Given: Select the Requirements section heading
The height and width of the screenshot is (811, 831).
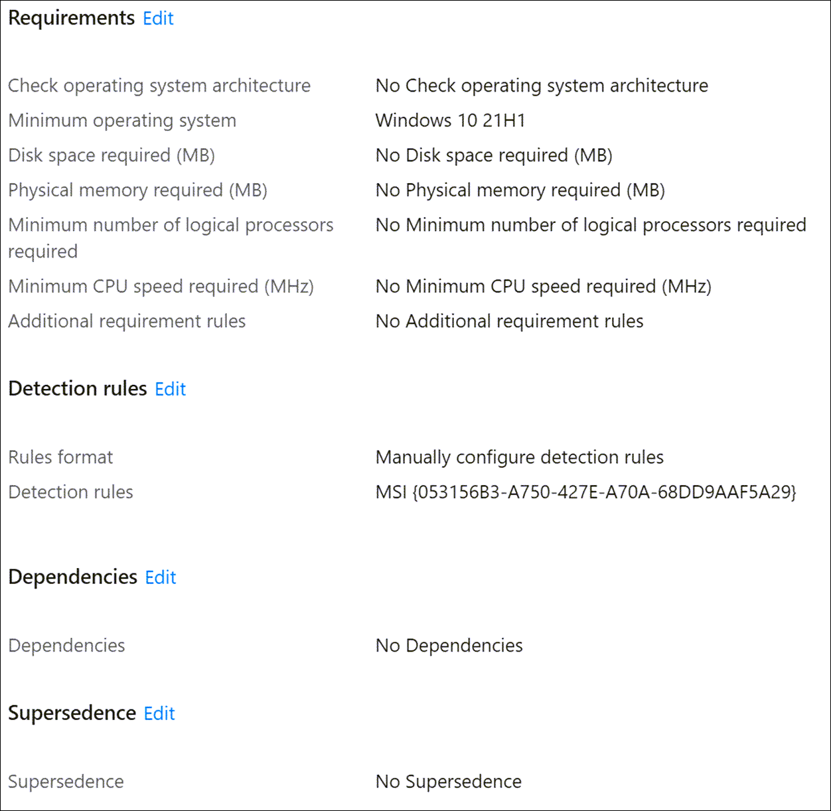Looking at the screenshot, I should pos(71,18).
